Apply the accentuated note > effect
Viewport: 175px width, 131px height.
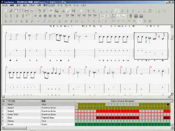[x=16, y=21]
